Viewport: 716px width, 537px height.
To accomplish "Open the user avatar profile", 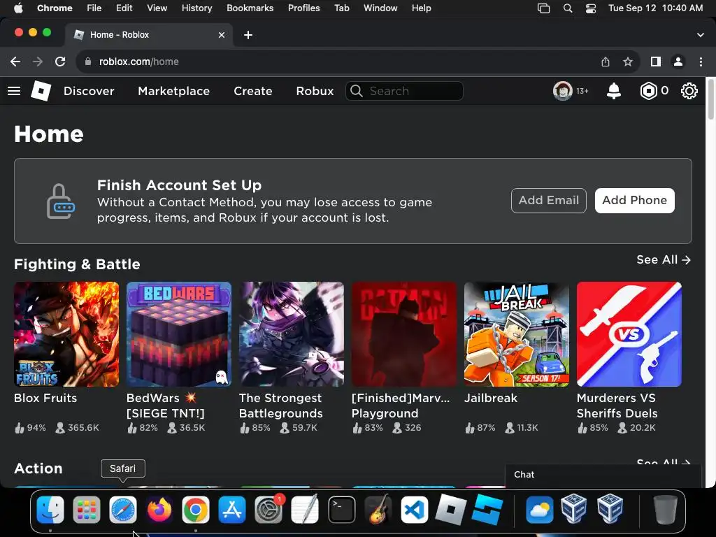I will coord(563,91).
